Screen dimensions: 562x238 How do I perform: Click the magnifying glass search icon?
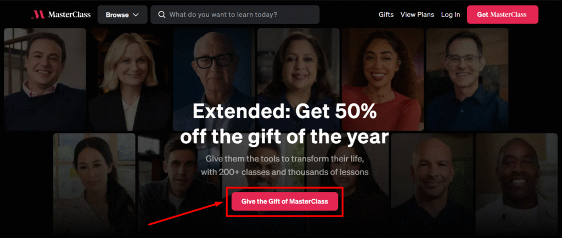point(162,15)
